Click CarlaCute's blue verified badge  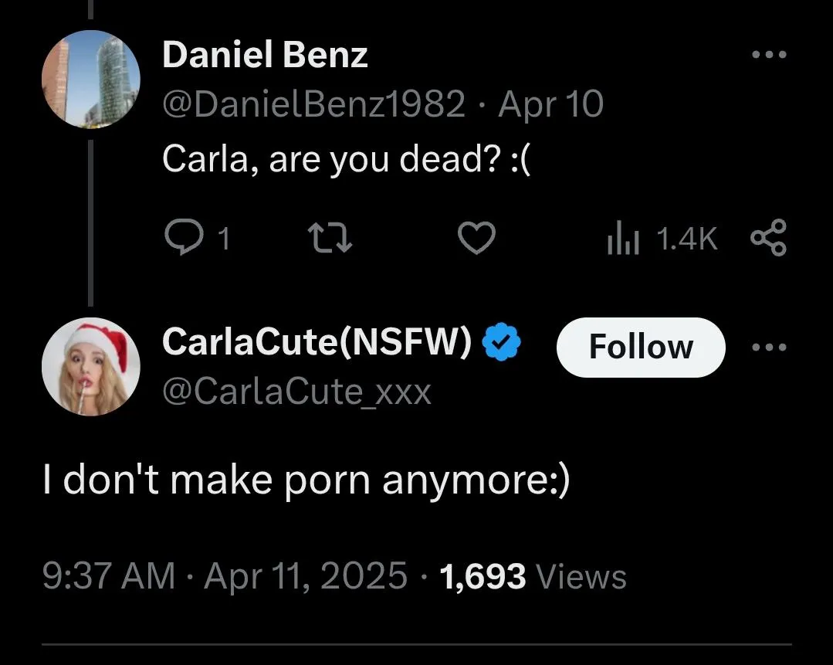[x=503, y=341]
